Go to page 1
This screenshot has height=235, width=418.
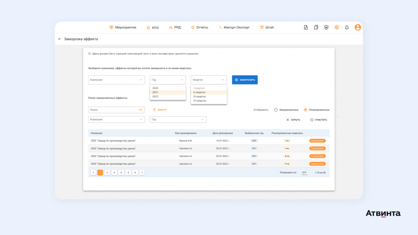point(100,173)
